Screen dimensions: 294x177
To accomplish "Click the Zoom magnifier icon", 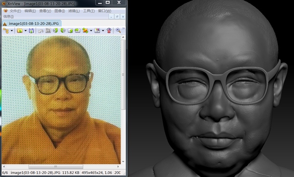I will click(118, 31).
